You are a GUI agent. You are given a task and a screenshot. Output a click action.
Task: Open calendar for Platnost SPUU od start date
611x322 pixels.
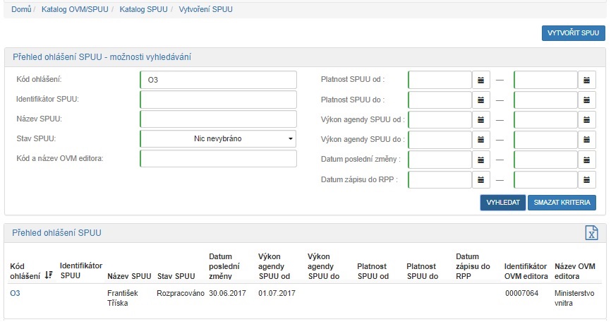pyautogui.click(x=480, y=80)
